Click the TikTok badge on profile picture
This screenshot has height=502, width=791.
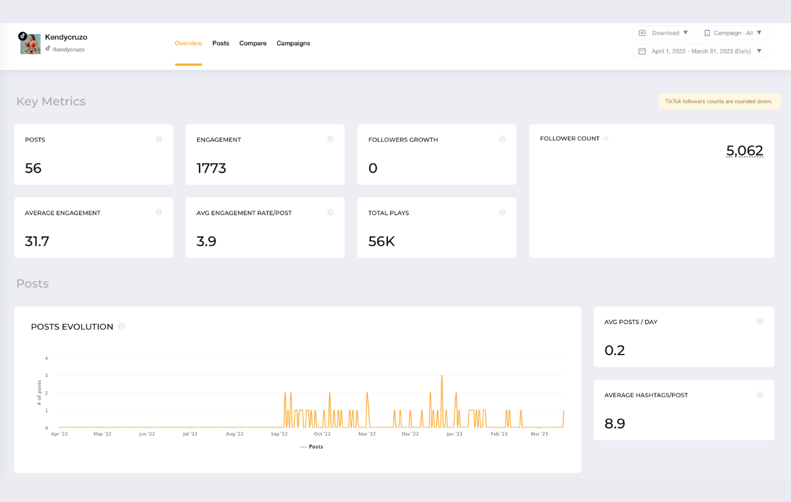[x=23, y=36]
